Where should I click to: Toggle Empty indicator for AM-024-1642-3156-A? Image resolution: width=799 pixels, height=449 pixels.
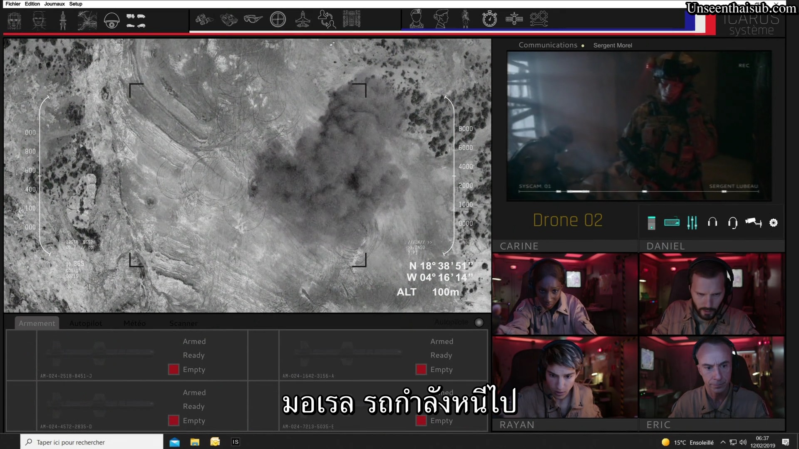click(421, 369)
